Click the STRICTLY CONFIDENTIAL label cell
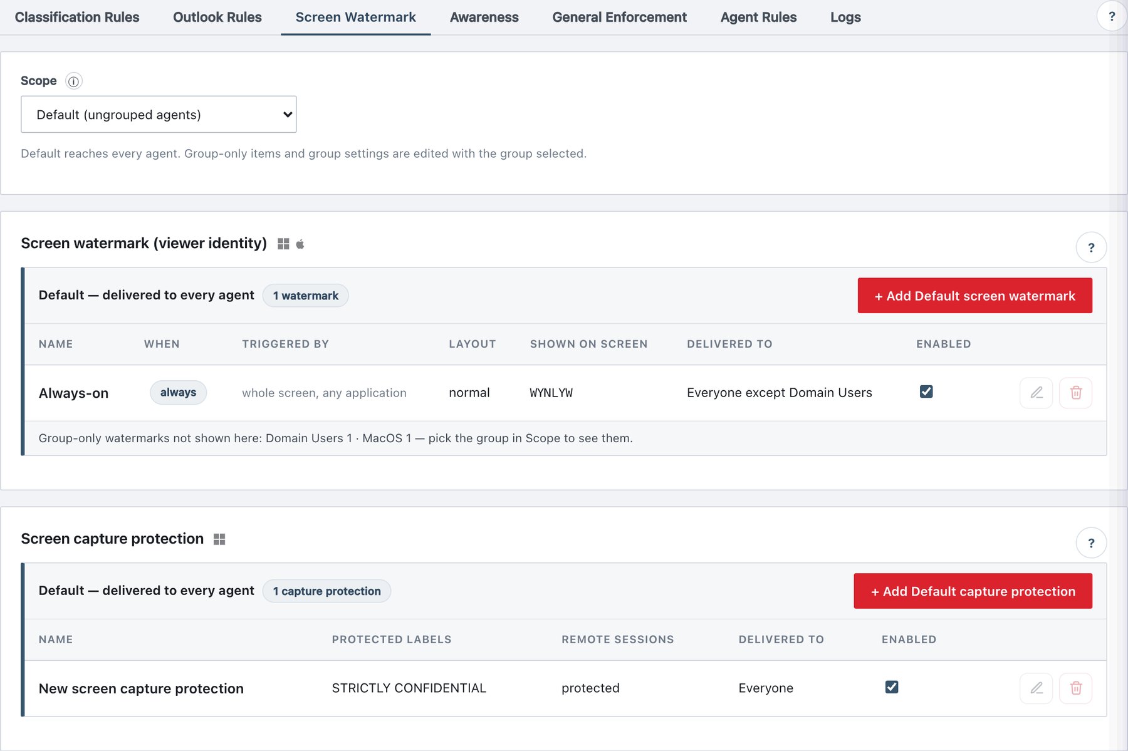1128x751 pixels. (x=409, y=688)
